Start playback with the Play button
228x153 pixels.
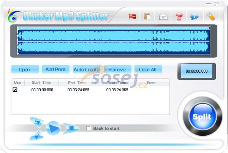53,128
